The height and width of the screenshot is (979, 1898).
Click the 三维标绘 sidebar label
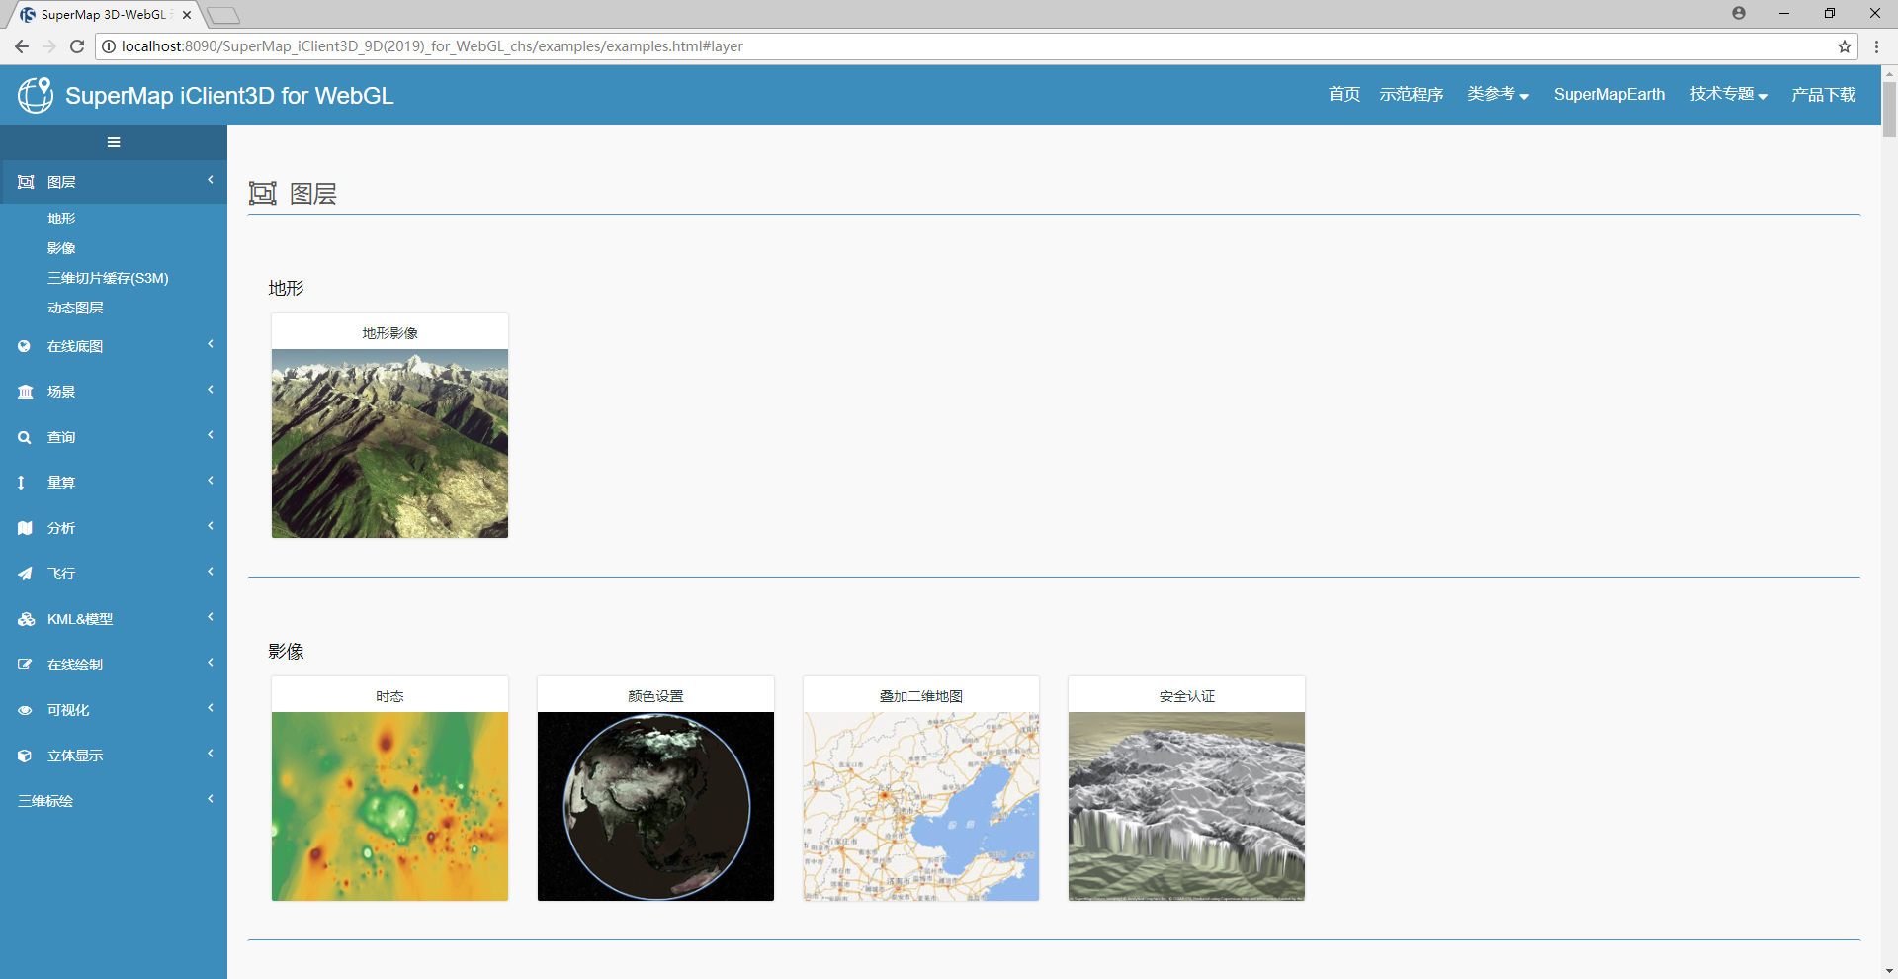(45, 801)
